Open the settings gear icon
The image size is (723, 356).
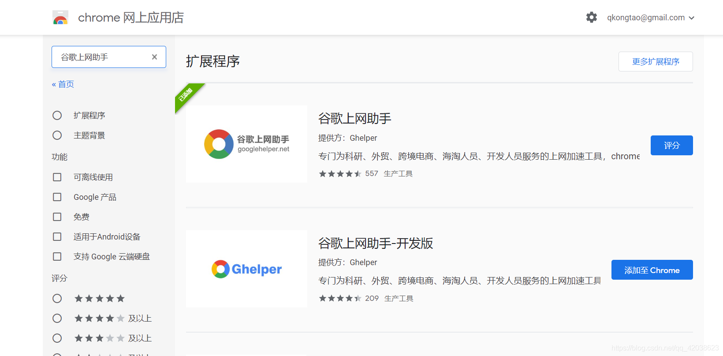592,17
